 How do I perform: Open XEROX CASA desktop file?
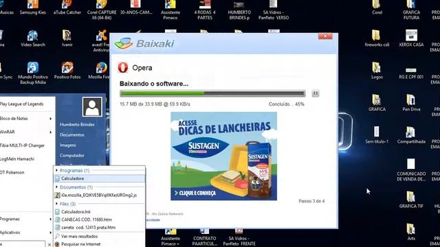[x=411, y=38]
